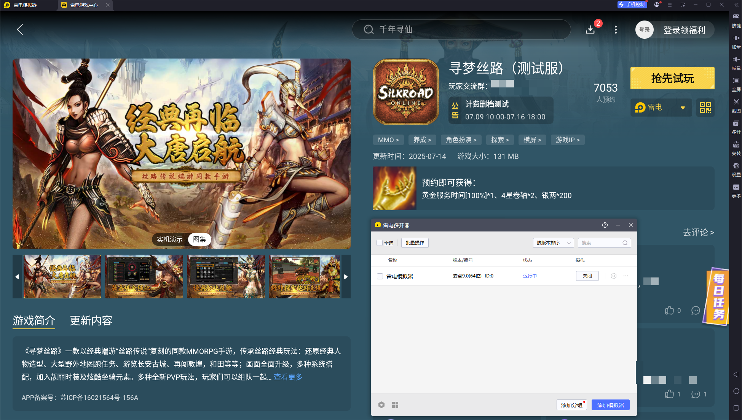Expand description with 查看更多
Viewport: 742px width, 420px height.
coord(288,377)
